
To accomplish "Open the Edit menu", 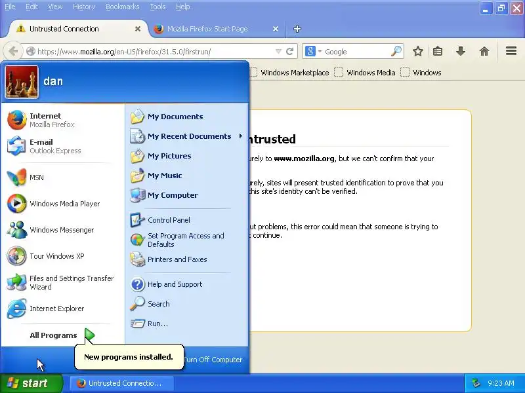I will (x=31, y=7).
